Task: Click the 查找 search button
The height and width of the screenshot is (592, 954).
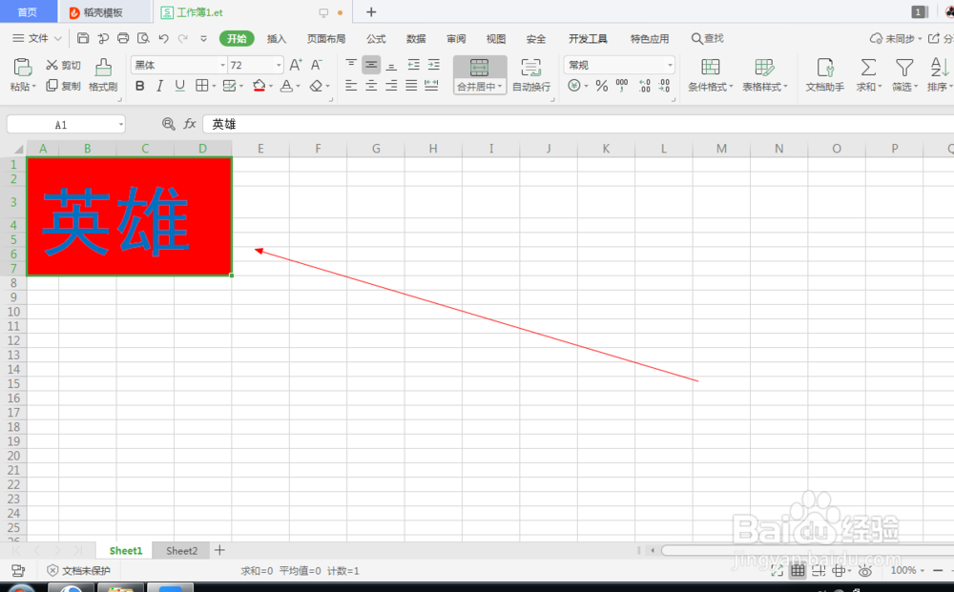Action: pos(708,38)
